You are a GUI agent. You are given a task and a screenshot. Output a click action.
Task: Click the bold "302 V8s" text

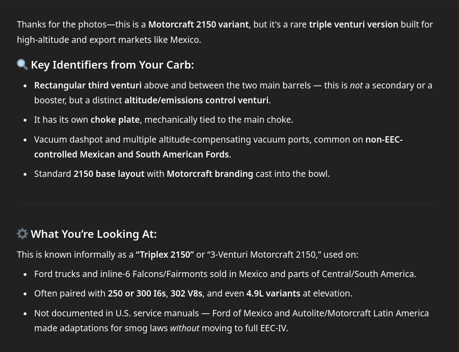(186, 293)
